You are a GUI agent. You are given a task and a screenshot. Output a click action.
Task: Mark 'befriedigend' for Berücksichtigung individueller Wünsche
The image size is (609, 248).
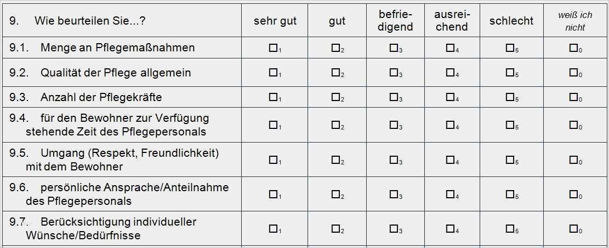click(394, 229)
